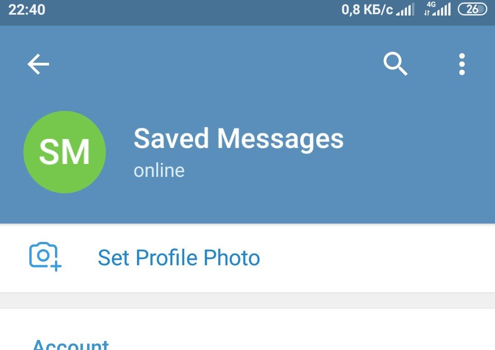
Task: Go back using the arrow icon
Action: pos(38,64)
